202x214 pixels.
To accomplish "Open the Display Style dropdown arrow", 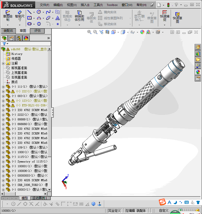I will pos(128,32).
